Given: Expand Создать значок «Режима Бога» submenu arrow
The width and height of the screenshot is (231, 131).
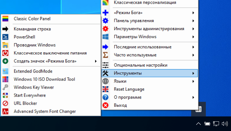Looking at the screenshot, I should (x=96, y=61).
